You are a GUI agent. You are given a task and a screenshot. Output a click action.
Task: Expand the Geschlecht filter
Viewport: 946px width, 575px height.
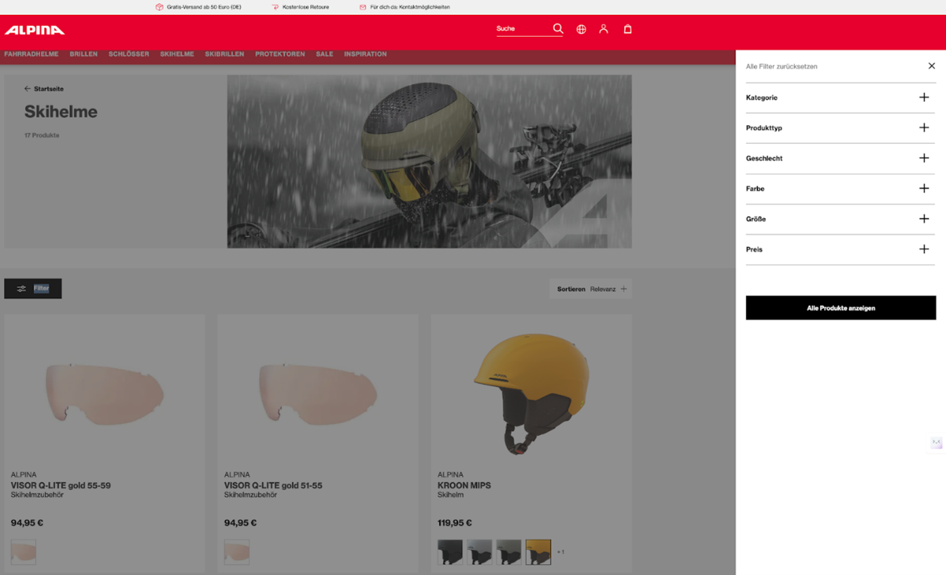[923, 158]
